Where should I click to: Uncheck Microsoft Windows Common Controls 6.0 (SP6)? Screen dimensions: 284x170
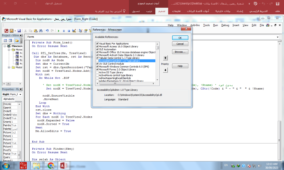click(97, 67)
